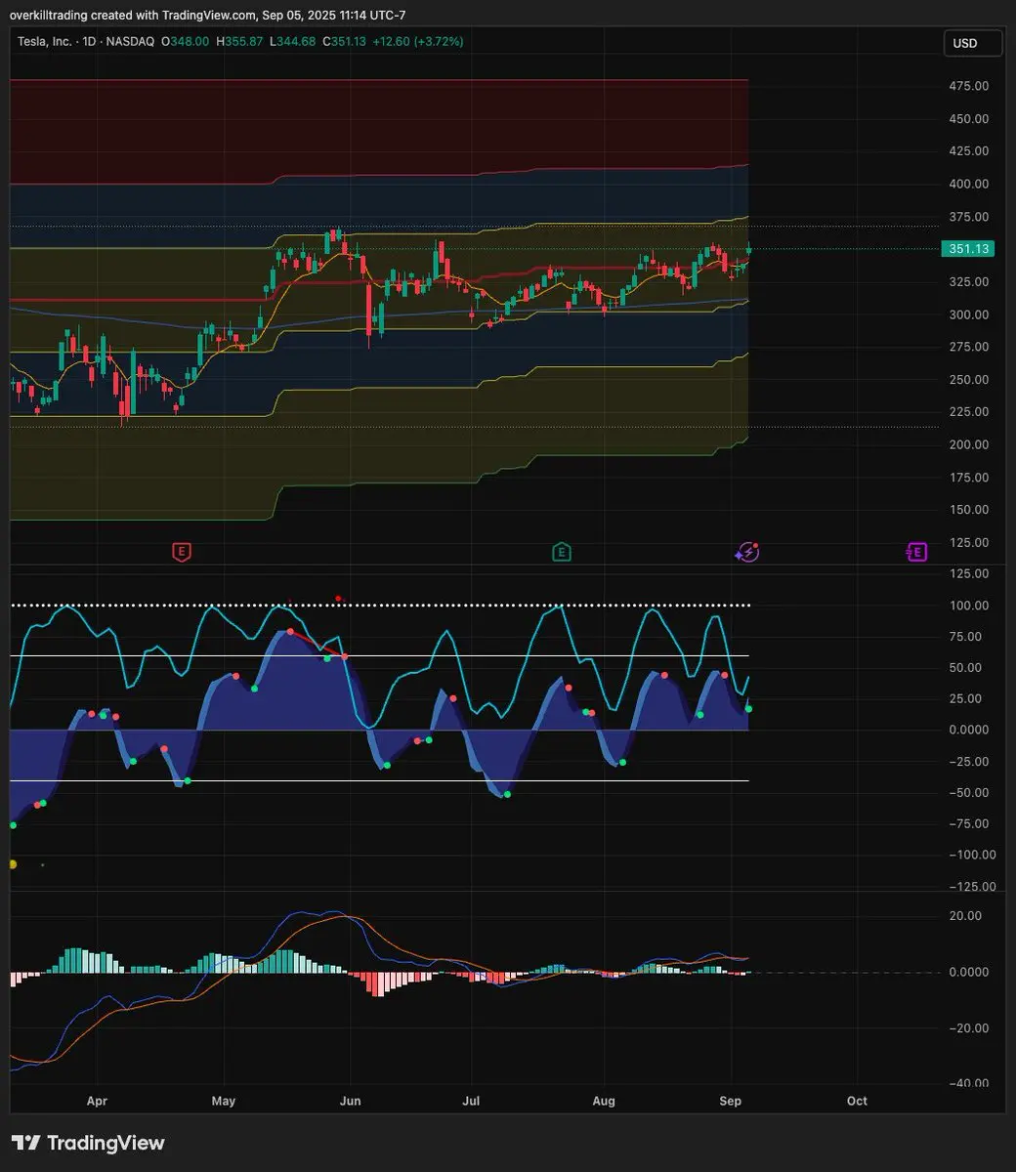Screen dimensions: 1016x1172
Task: Click the red earnings E marker near April
Action: coord(181,553)
